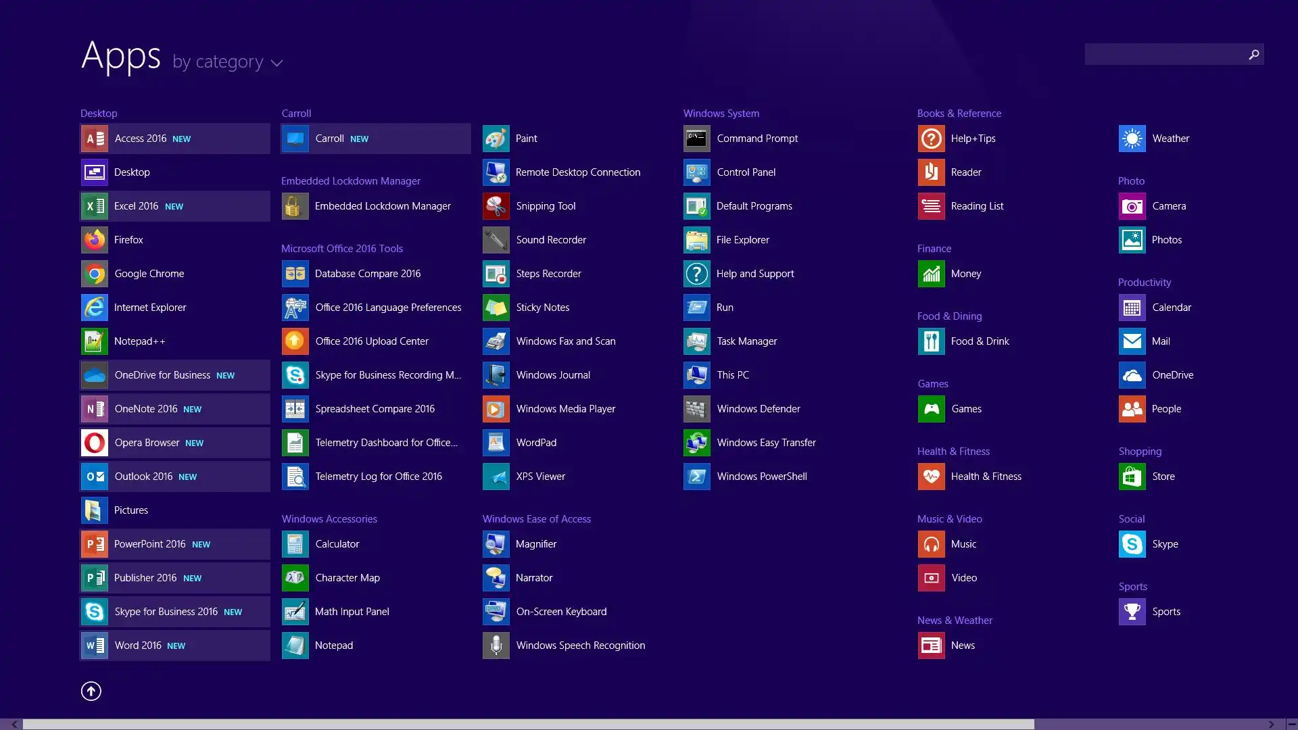Click the zoom-out minus button at bottom right
The width and height of the screenshot is (1298, 730).
click(x=1291, y=724)
